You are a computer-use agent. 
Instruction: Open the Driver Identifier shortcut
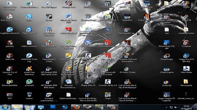pyautogui.click(x=10, y=82)
